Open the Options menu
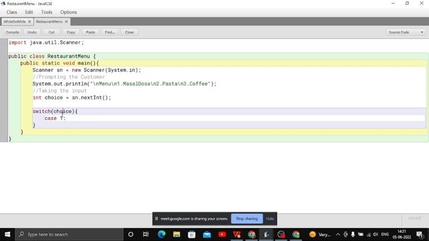 coord(68,12)
